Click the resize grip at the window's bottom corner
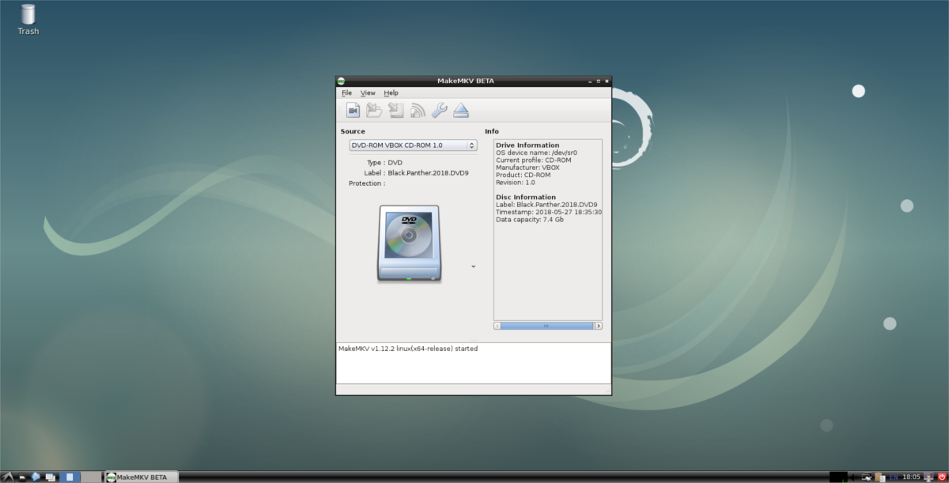This screenshot has width=949, height=483. click(607, 391)
